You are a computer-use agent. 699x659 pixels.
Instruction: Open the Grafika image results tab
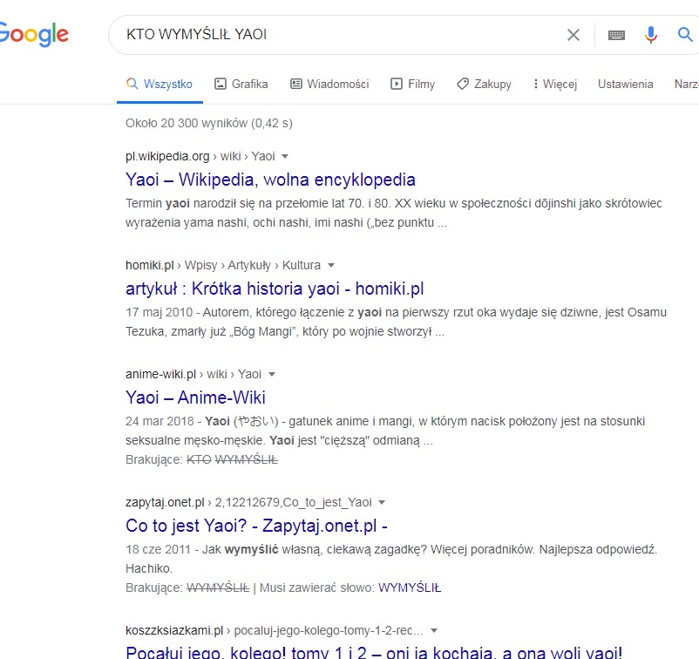pyautogui.click(x=241, y=85)
